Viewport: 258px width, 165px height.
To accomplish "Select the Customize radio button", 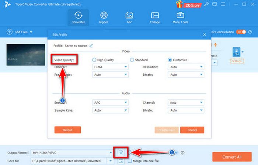I will [x=170, y=60].
